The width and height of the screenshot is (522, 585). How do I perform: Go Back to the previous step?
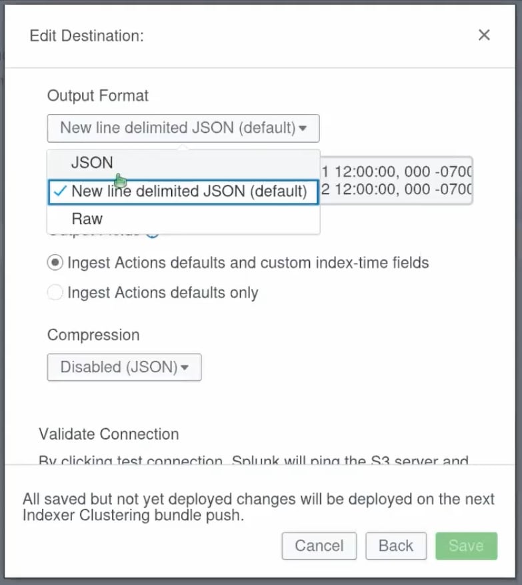[x=395, y=546]
